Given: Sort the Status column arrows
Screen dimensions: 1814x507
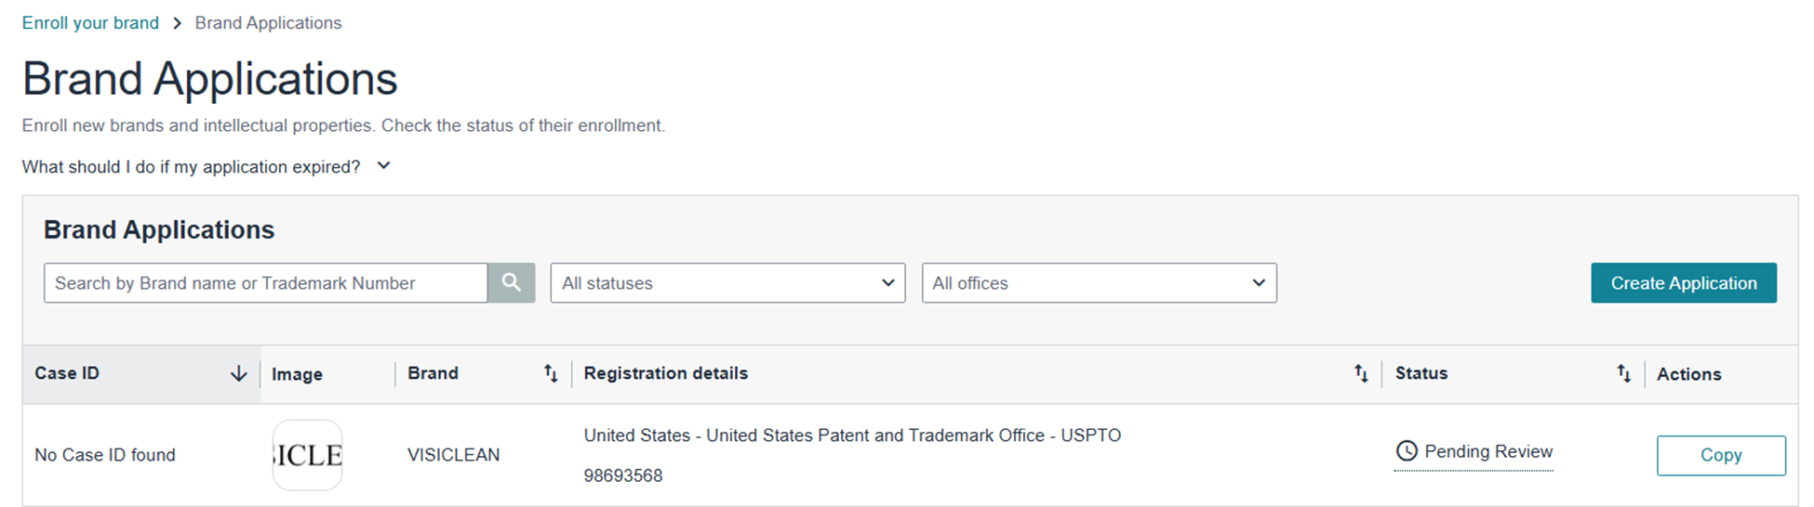Looking at the screenshot, I should [x=1623, y=373].
